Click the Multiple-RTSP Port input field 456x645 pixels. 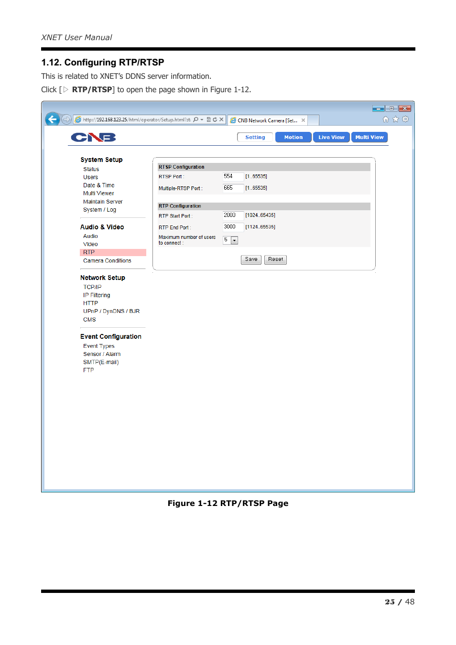(x=233, y=188)
